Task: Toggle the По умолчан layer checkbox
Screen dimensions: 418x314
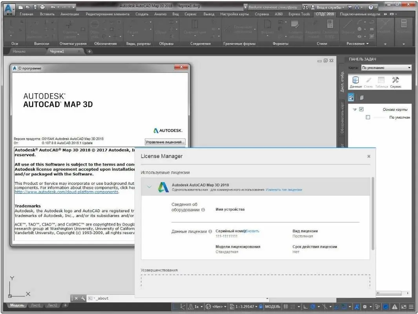Action: (x=368, y=117)
